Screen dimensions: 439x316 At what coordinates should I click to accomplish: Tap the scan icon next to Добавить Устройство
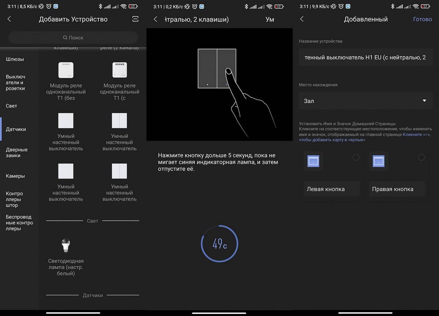(x=135, y=19)
